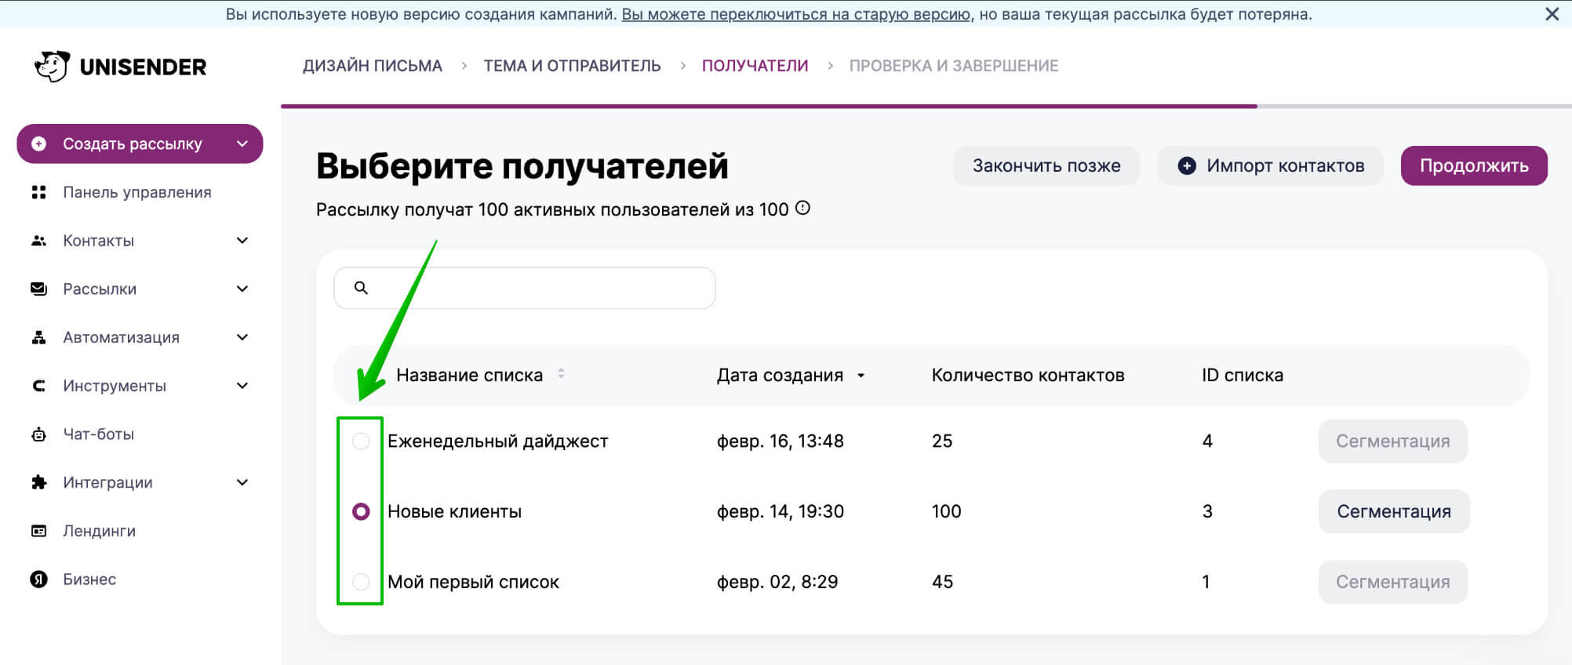1572x665 pixels.
Task: Click the magnifier icon in search field
Action: coord(361,288)
